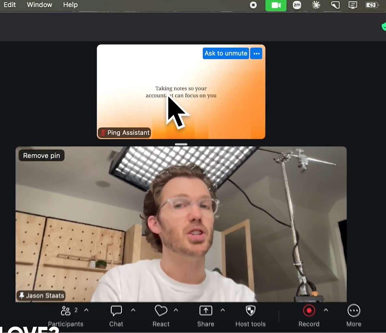386x333 pixels.
Task: Expand the Participants options caret
Action: tap(87, 310)
